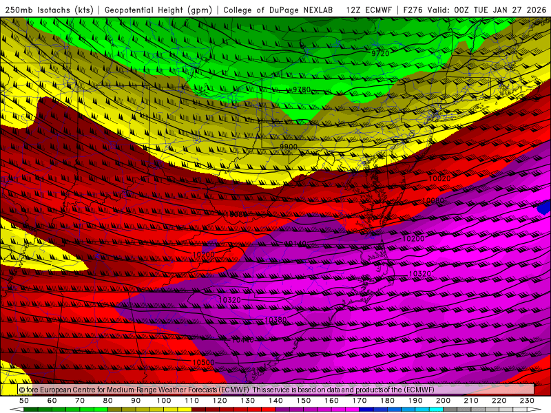Click the 100 value on color scale

pos(164,401)
